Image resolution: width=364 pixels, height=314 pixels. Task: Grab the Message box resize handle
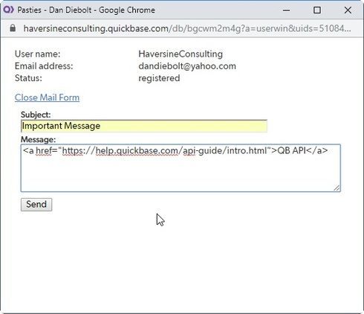point(337,188)
